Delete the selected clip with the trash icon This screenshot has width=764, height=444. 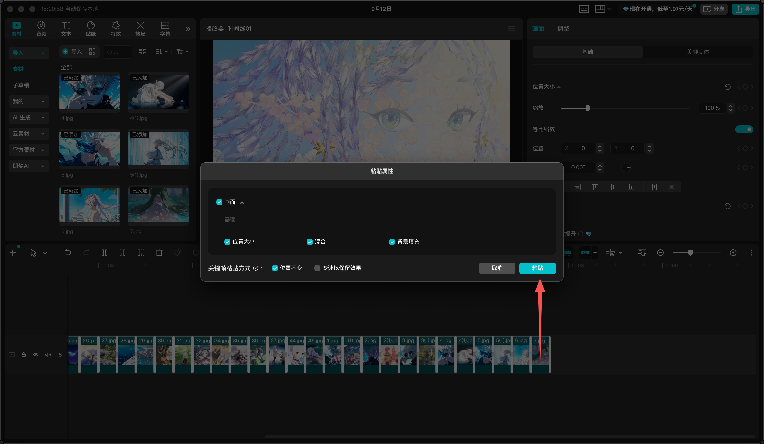click(159, 253)
